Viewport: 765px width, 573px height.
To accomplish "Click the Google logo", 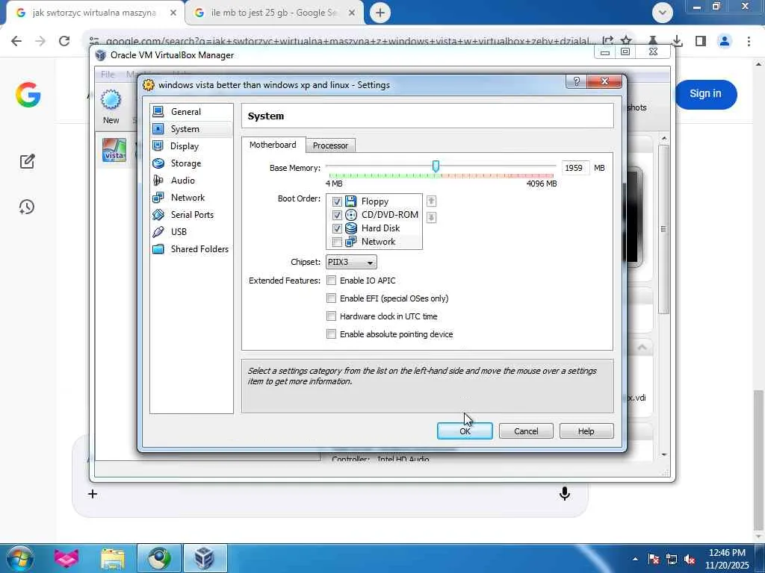I will [x=28, y=95].
